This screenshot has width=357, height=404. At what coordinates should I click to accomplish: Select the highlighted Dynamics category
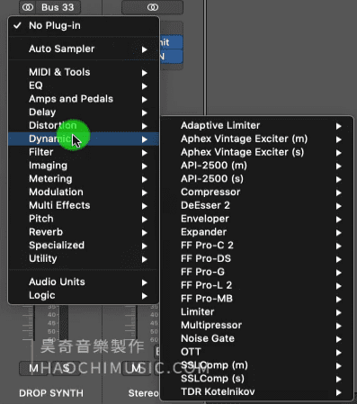click(x=84, y=139)
